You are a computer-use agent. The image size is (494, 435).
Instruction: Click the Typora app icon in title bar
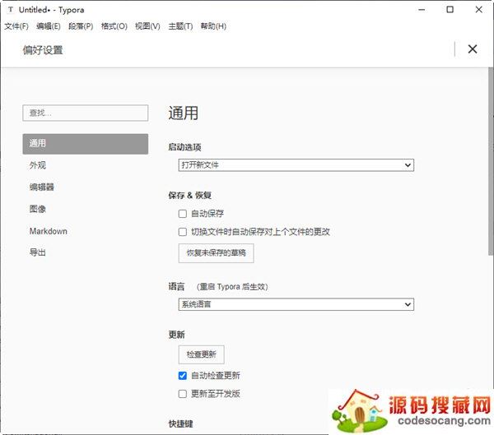tap(9, 10)
